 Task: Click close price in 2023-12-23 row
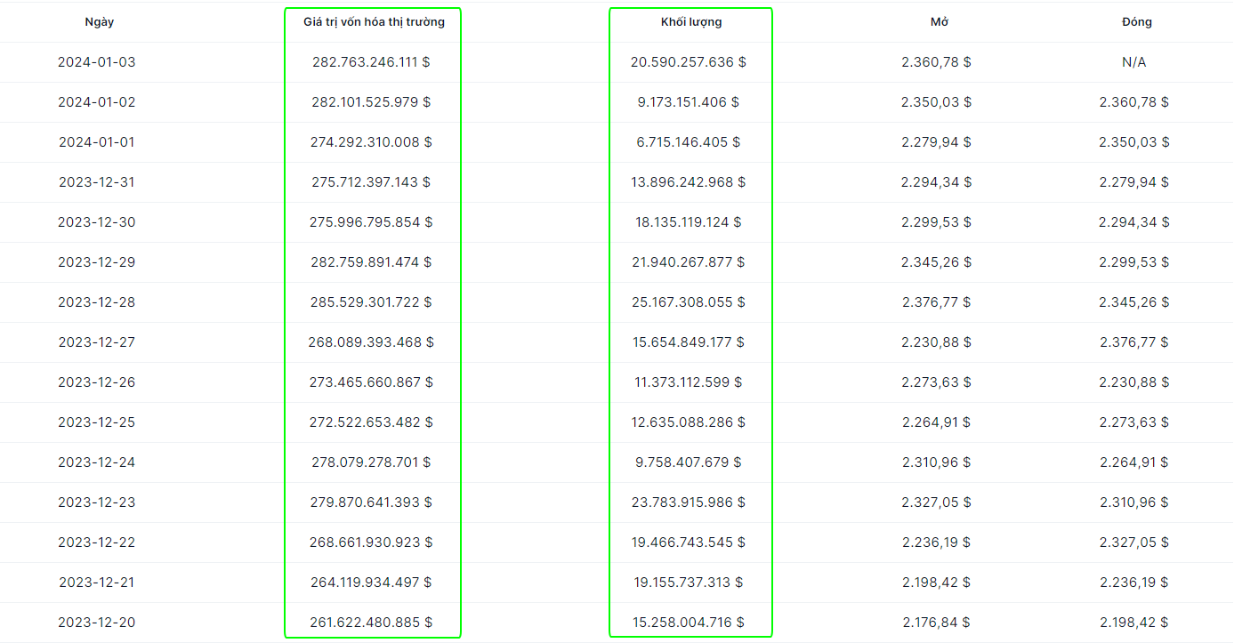coord(1133,502)
